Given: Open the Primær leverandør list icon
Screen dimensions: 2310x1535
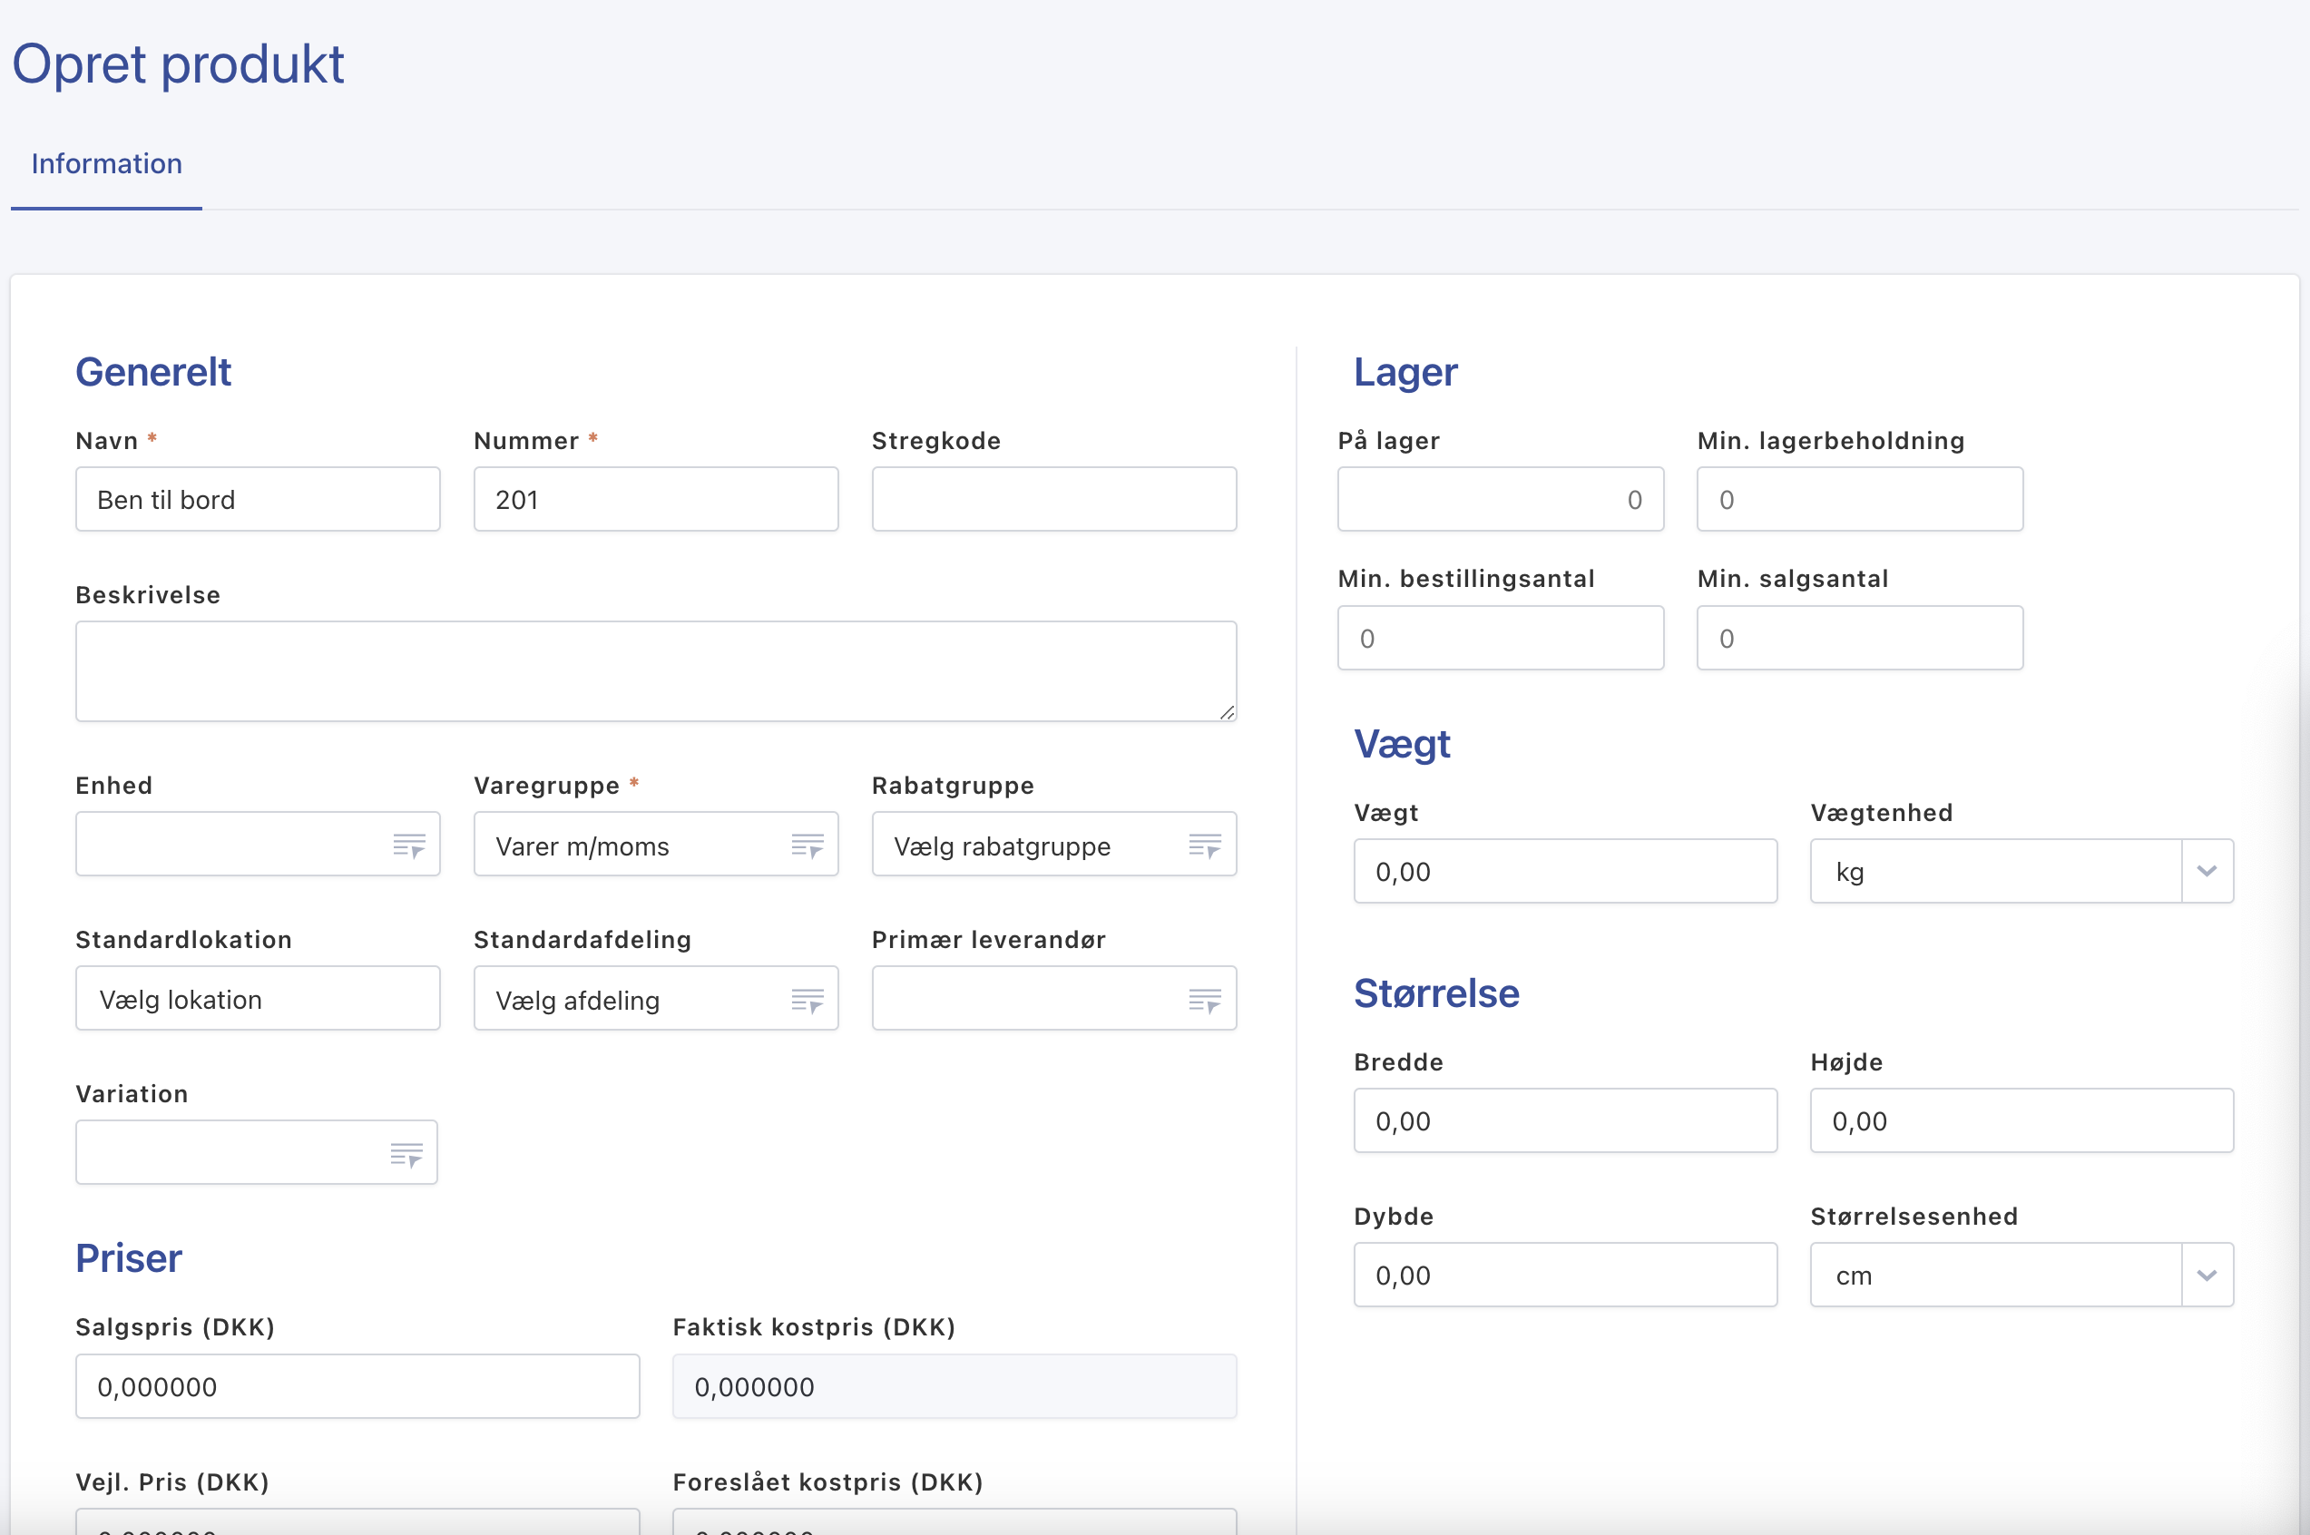Looking at the screenshot, I should click(x=1205, y=1000).
